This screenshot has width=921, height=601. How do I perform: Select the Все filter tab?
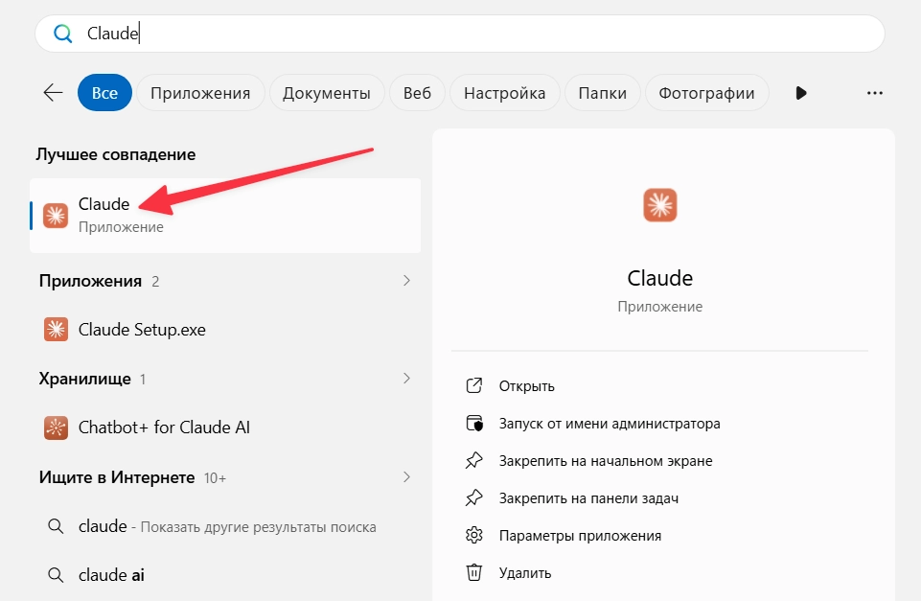pyautogui.click(x=104, y=93)
